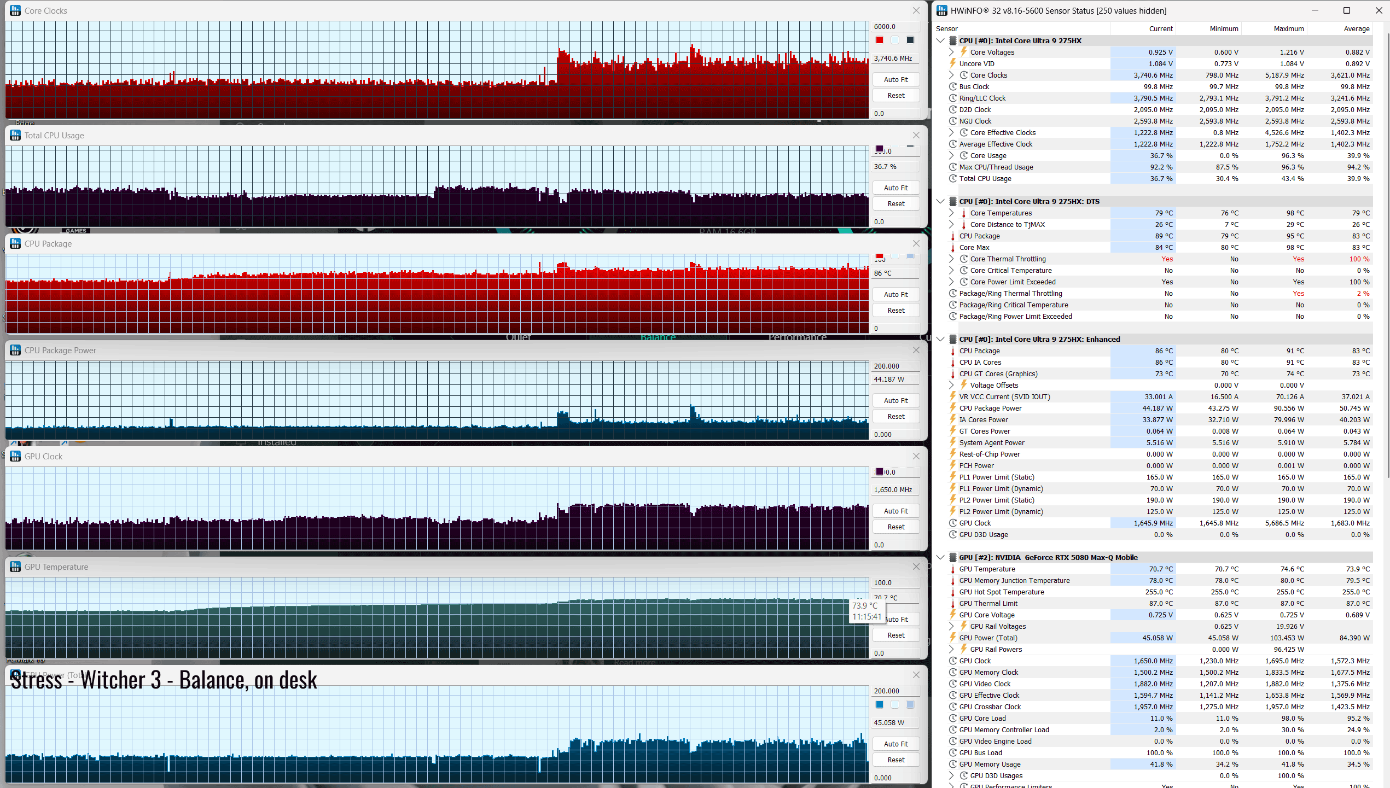Screen dimensions: 1390x788
Task: Click the Maximum column header
Action: point(1274,28)
